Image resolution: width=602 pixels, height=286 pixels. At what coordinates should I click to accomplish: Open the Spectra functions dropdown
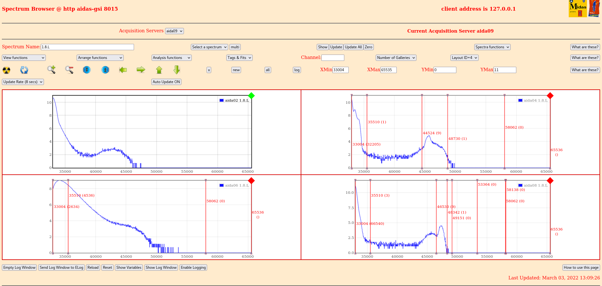492,47
